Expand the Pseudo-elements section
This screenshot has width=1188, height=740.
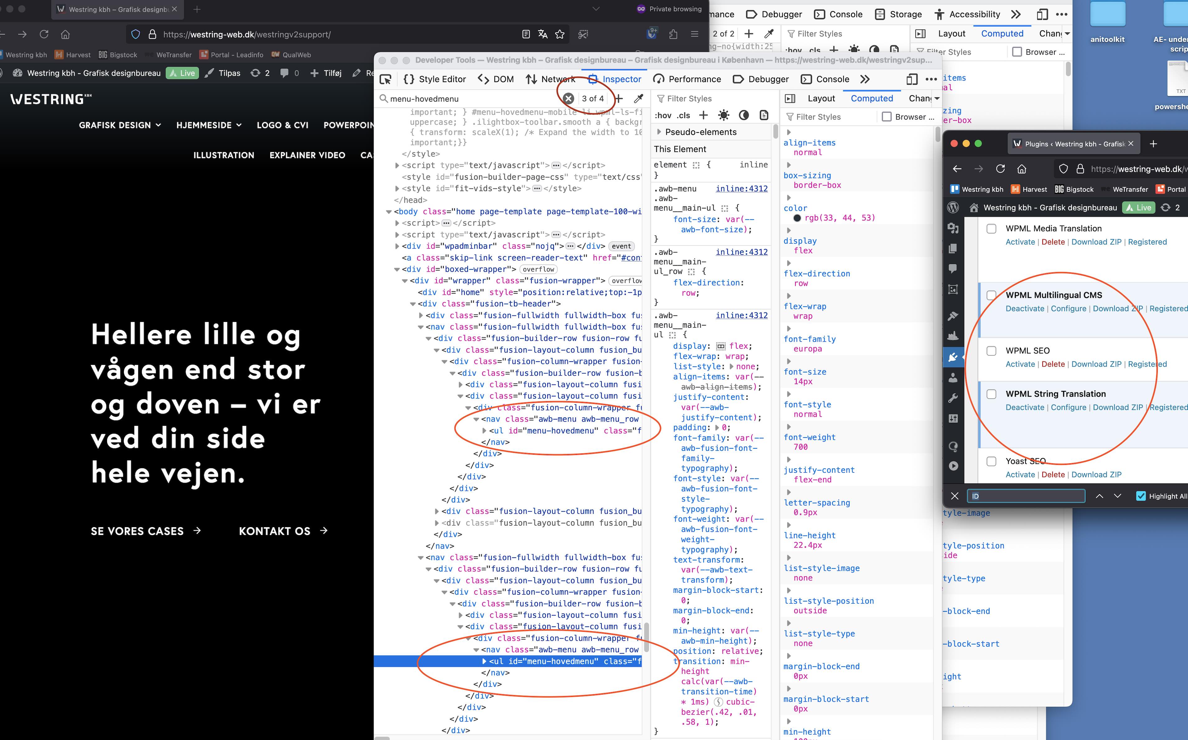[659, 132]
